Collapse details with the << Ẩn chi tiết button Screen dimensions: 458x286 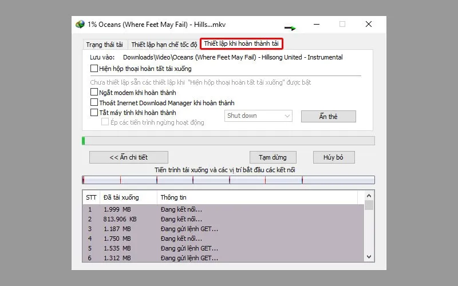tap(128, 157)
